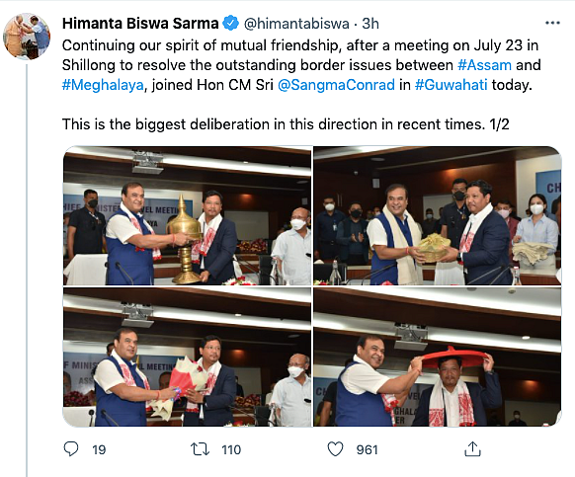
Task: Open the 3h timestamp link
Action: [x=370, y=24]
